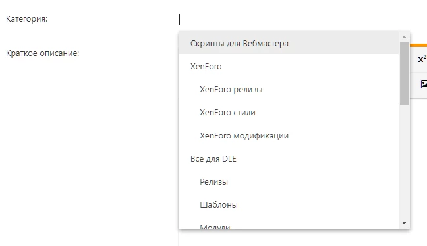Click the scrollbar track below the thumb
This screenshot has height=246, width=427.
click(404, 162)
